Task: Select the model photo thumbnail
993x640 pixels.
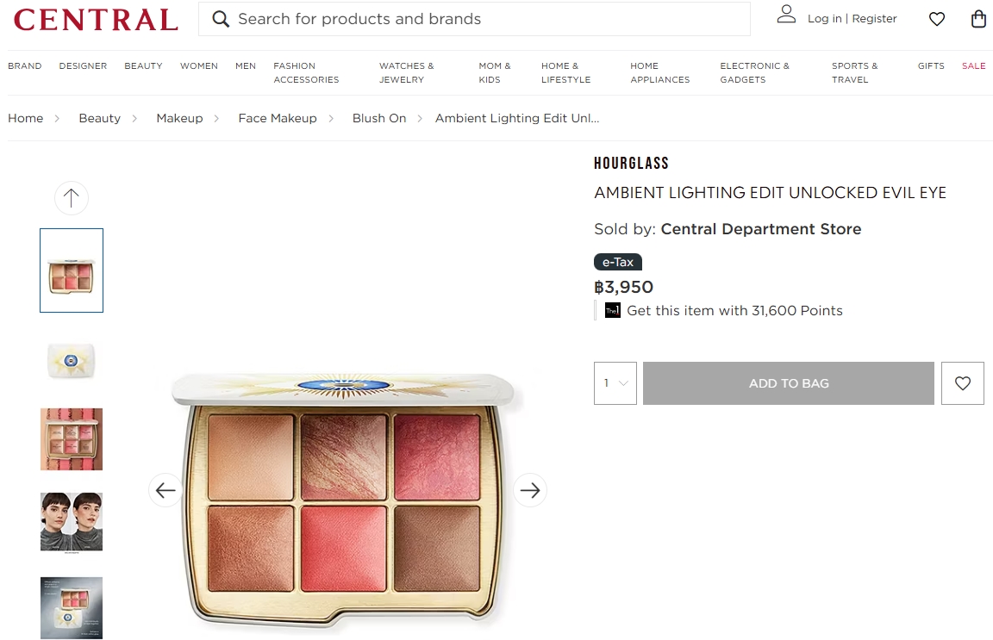Action: tap(71, 522)
